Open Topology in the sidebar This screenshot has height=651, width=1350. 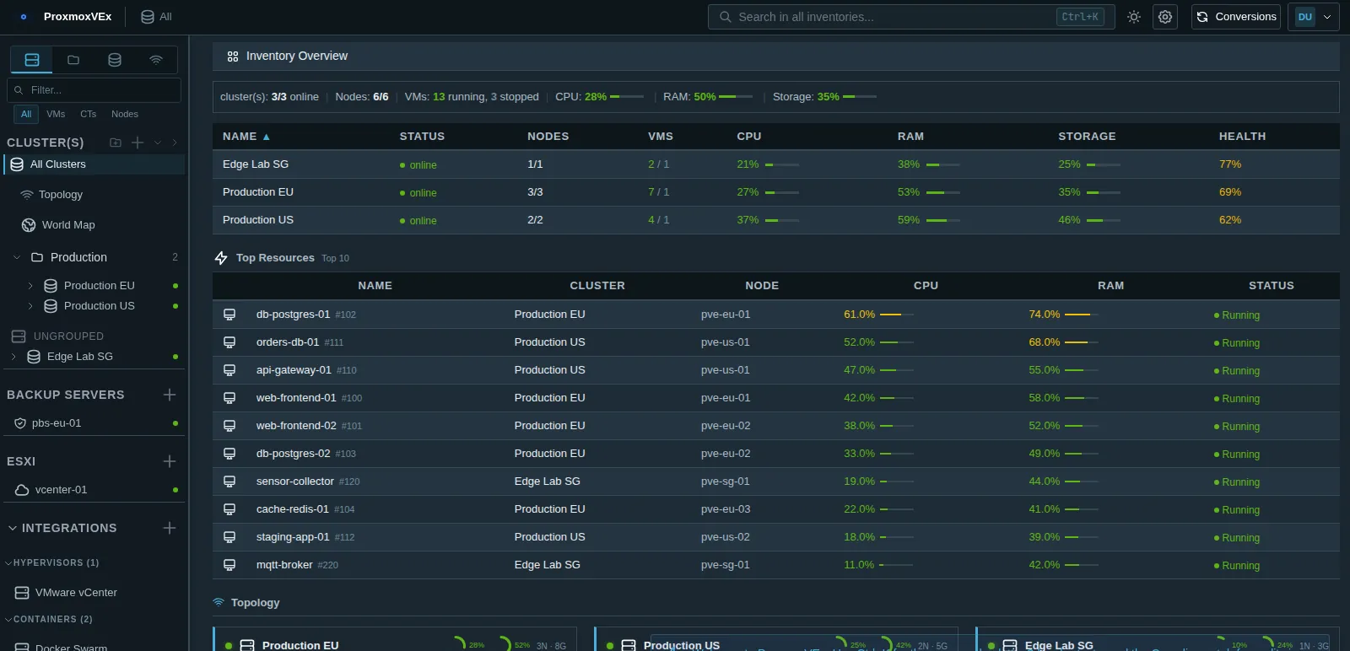tap(61, 195)
